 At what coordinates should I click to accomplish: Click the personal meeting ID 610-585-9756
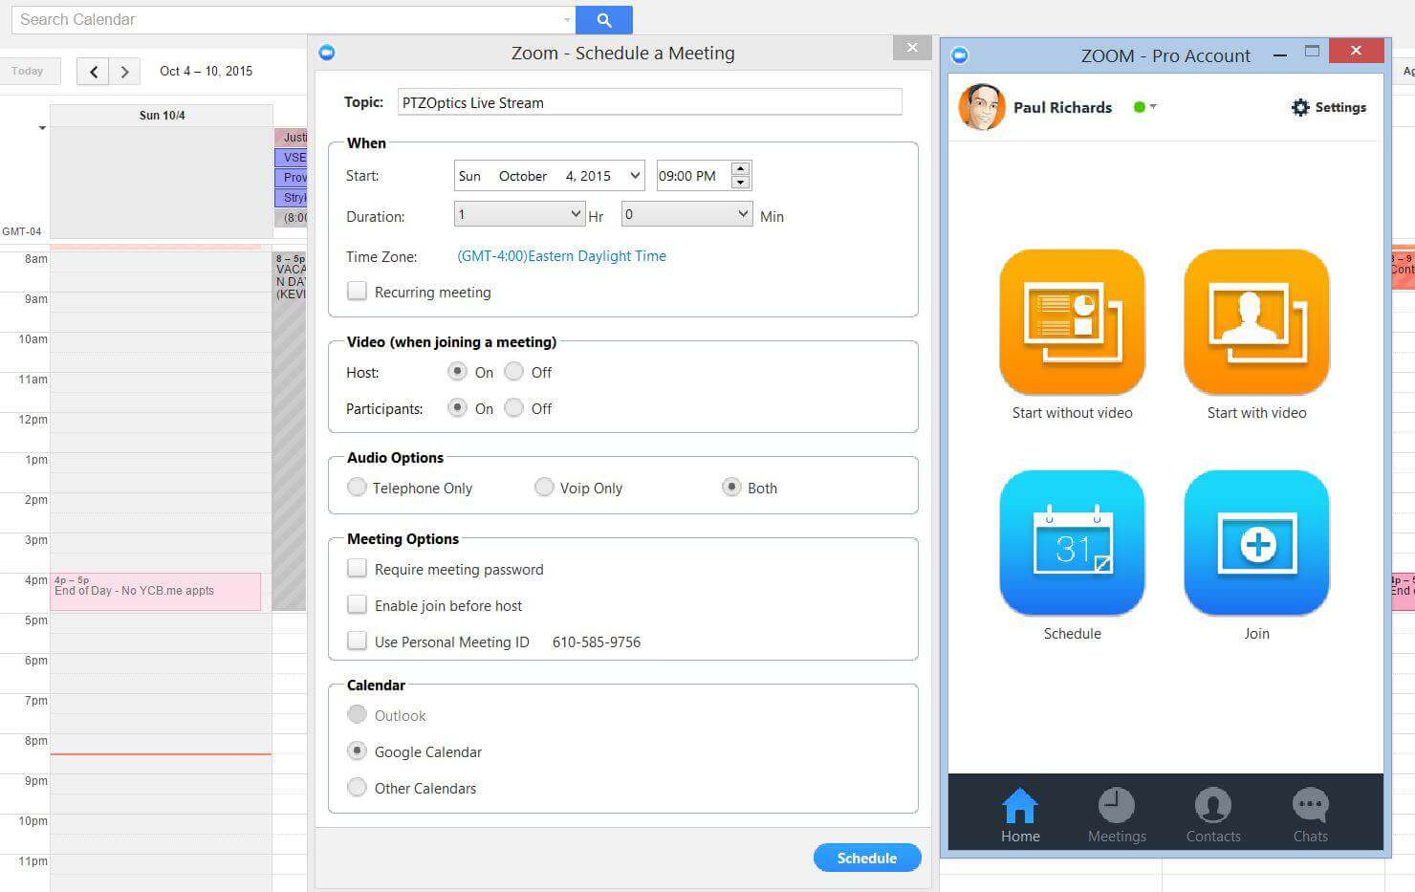[597, 642]
